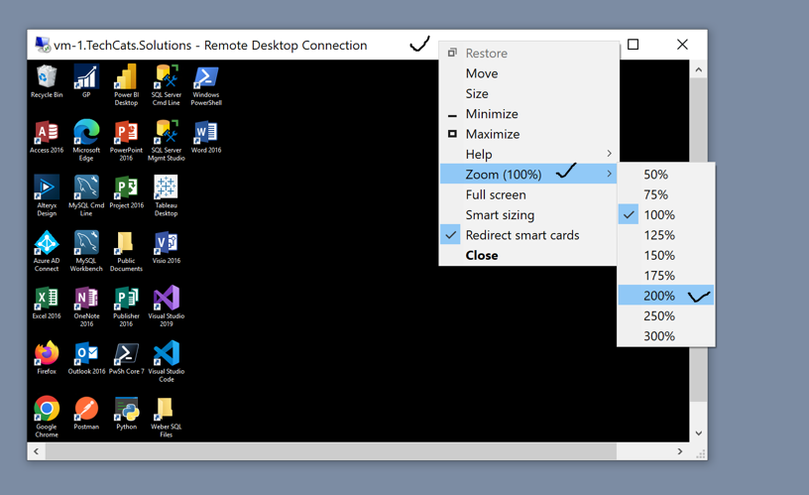The image size is (809, 495).
Task: Open PowerPoint 2016 shortcut
Action: click(126, 141)
